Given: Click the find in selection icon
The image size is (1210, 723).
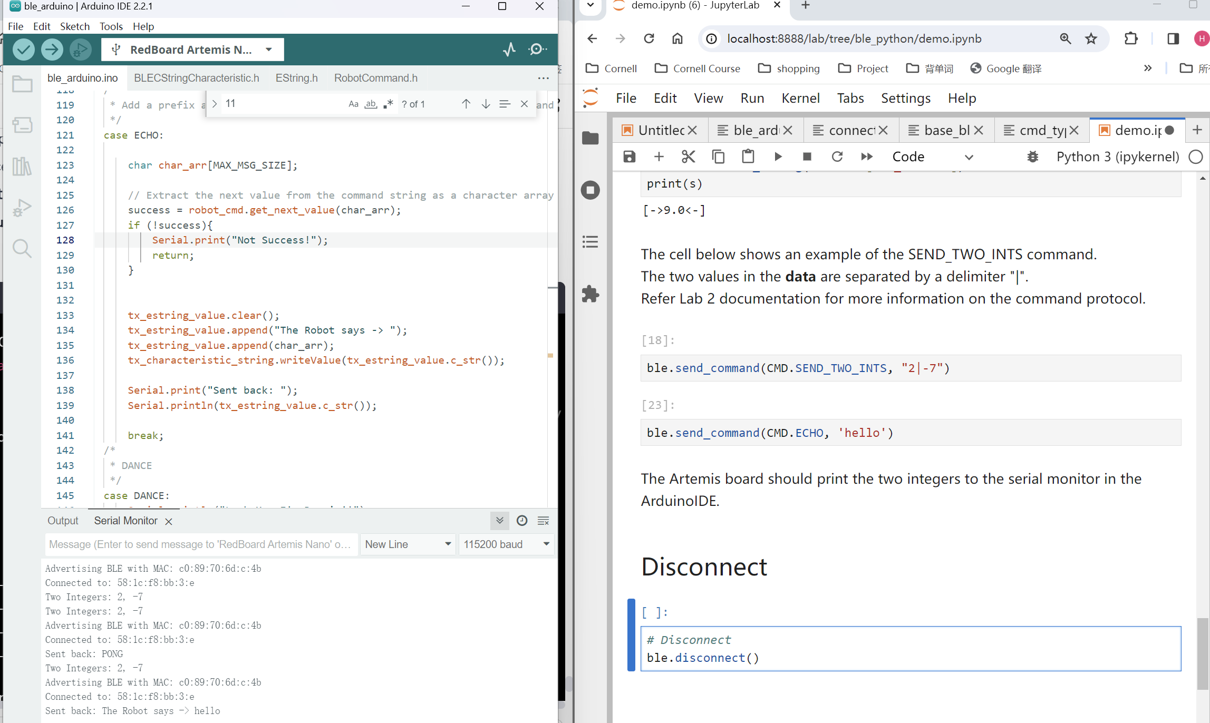Looking at the screenshot, I should (505, 104).
